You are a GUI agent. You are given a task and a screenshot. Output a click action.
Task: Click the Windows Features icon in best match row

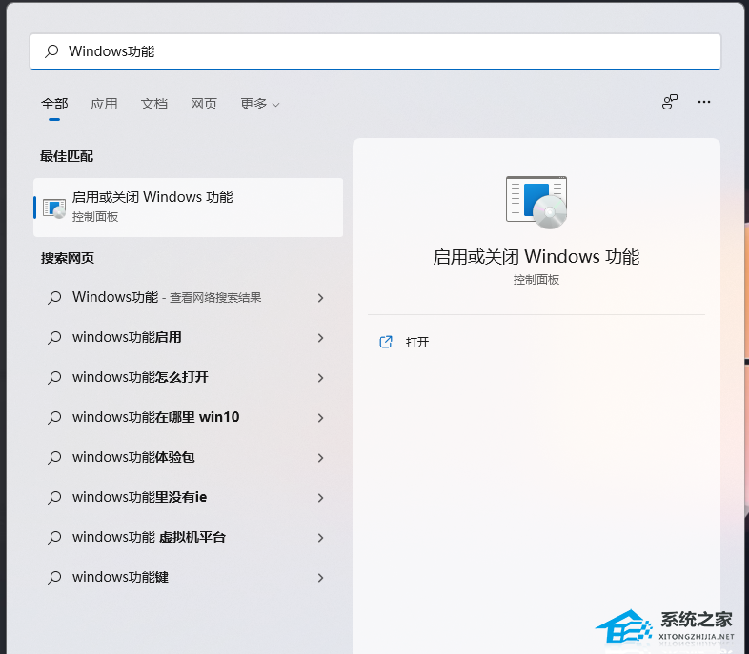(54, 208)
